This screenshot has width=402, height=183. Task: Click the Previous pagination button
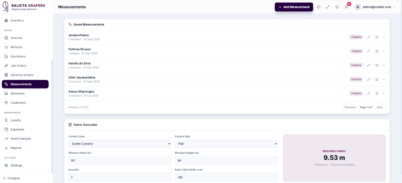pyautogui.click(x=350, y=107)
